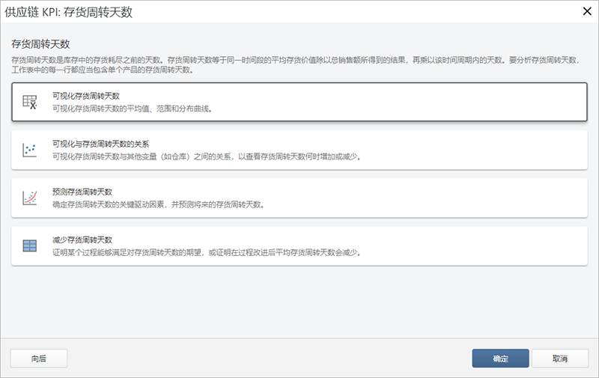Click description about 过程改进后 reduction proof
This screenshot has height=378, width=599.
pos(207,252)
